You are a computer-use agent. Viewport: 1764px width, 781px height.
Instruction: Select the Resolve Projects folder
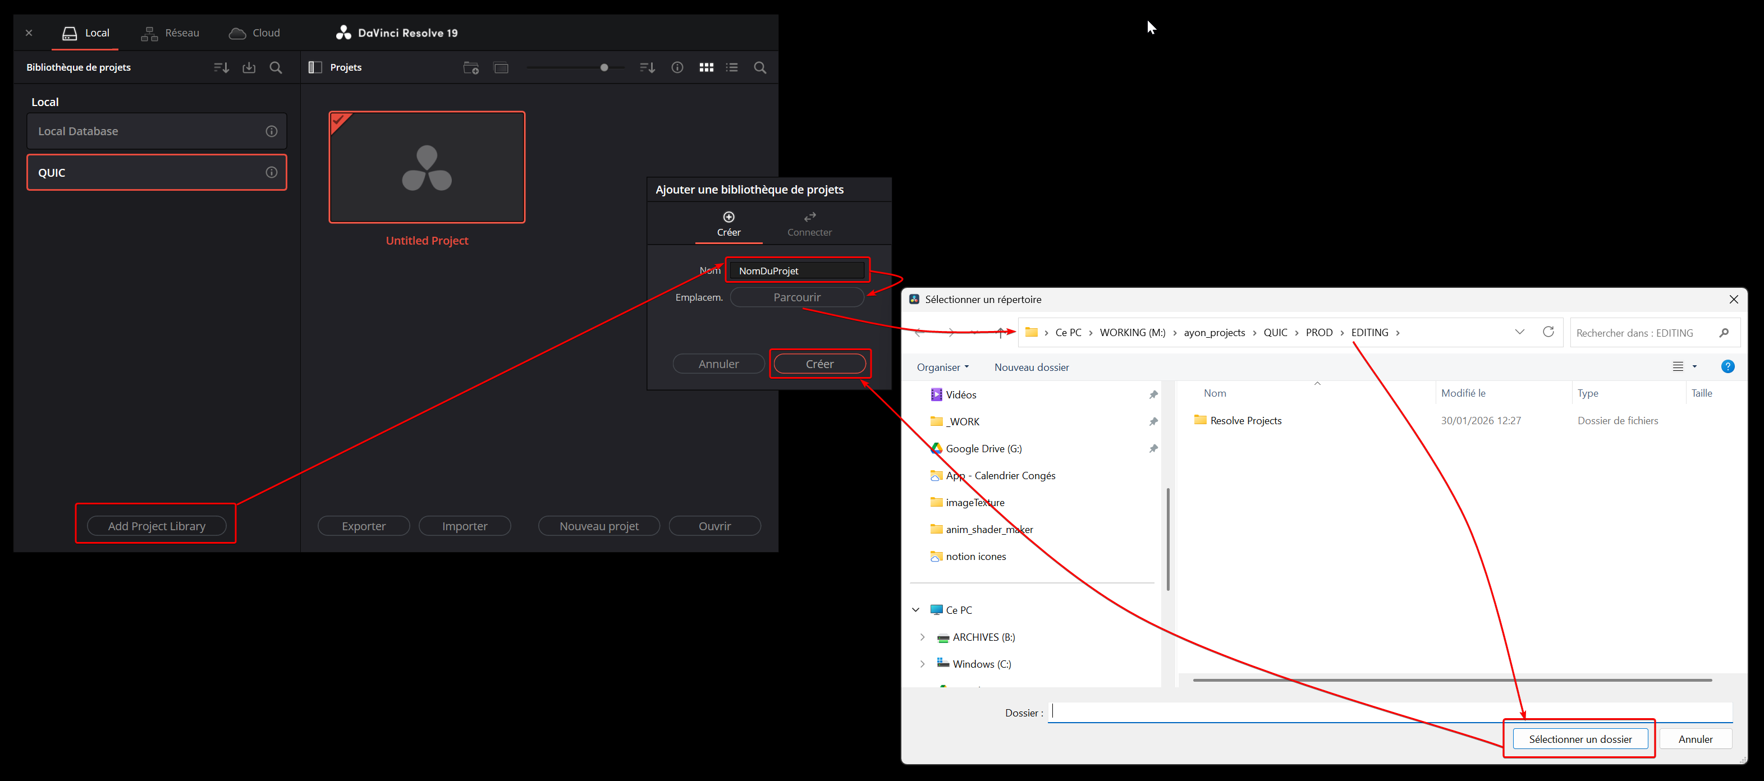(1245, 421)
